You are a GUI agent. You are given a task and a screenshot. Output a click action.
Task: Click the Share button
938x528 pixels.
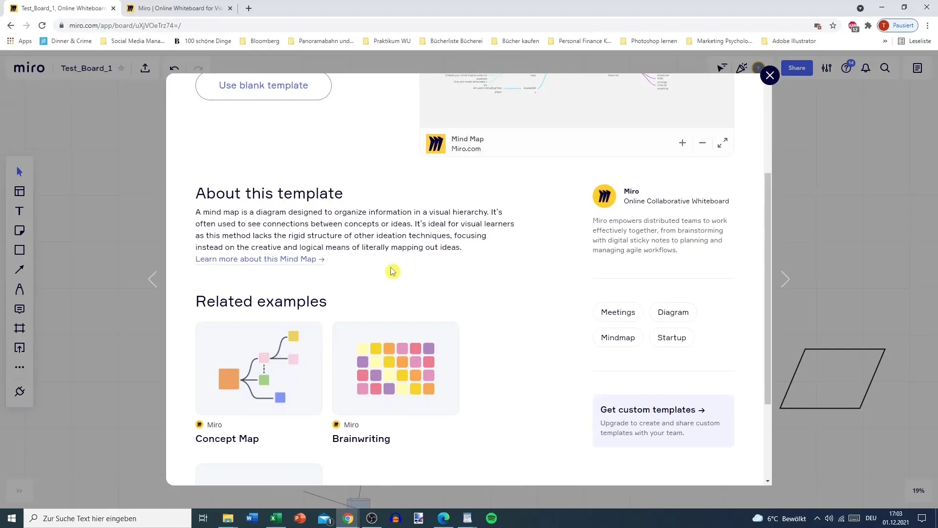pyautogui.click(x=797, y=68)
